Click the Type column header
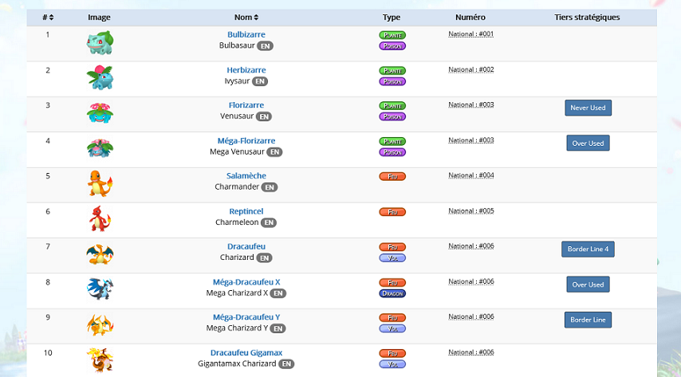 [392, 18]
